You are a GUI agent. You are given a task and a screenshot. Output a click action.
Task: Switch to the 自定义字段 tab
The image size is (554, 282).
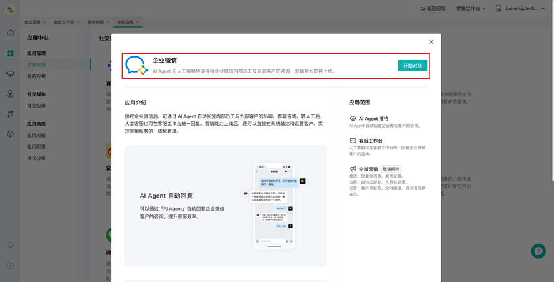click(64, 22)
